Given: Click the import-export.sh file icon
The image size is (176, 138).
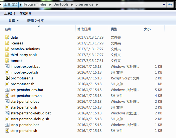Looking at the screenshot, I should tap(7, 72).
